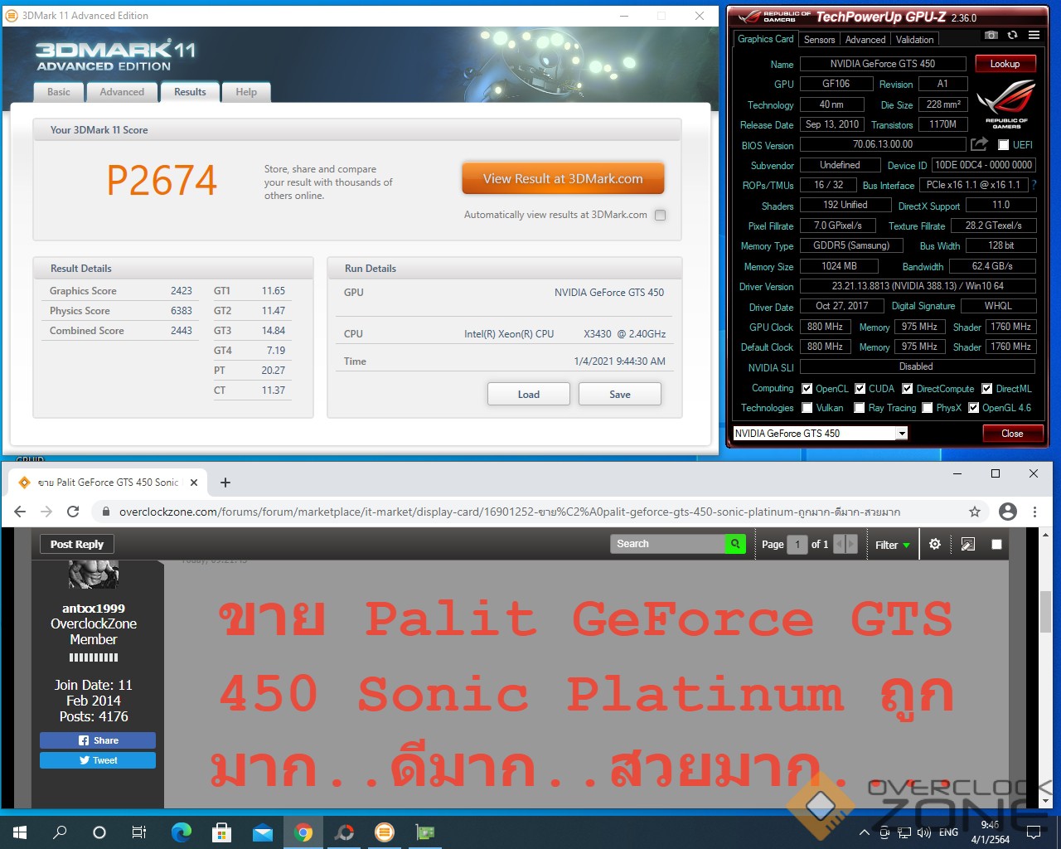Click the Twitter Tweet button
This screenshot has height=849, width=1061.
point(98,760)
